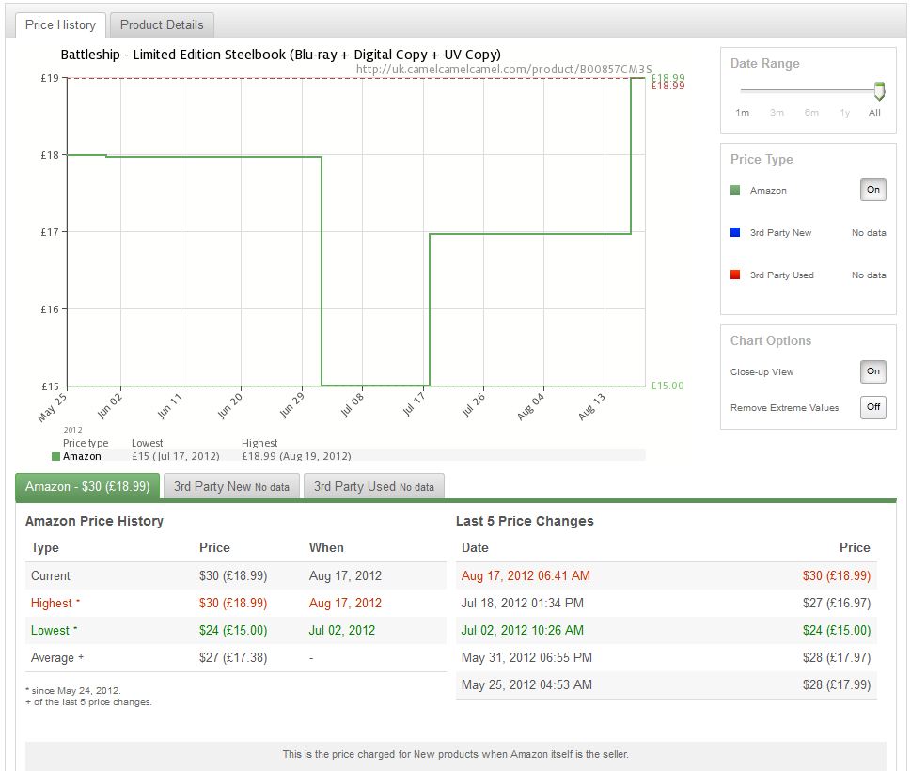
Task: Toggle Close-up View On button
Action: point(872,371)
